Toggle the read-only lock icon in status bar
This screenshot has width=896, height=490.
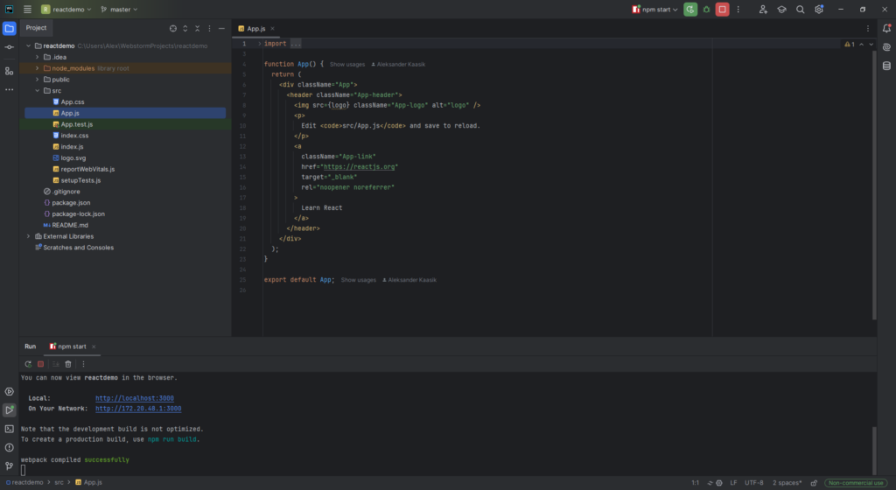(x=814, y=483)
